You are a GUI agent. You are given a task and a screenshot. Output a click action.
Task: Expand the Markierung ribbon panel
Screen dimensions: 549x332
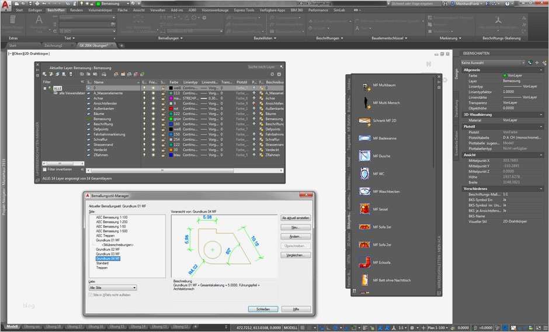(x=450, y=38)
